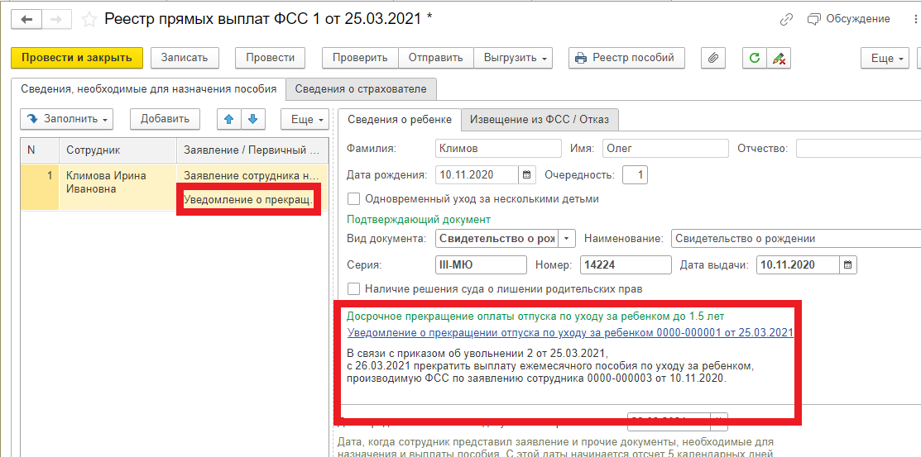Click the Досрочное прекращение оплаты отпуска heading
Screen dimensions: 921x457
coord(535,317)
